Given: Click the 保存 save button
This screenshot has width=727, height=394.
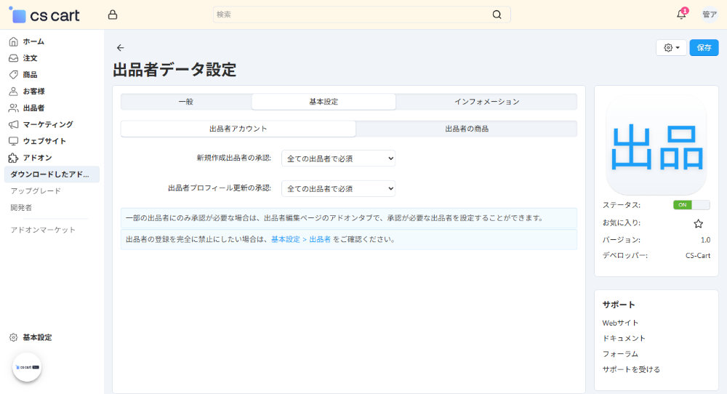Looking at the screenshot, I should click(704, 48).
